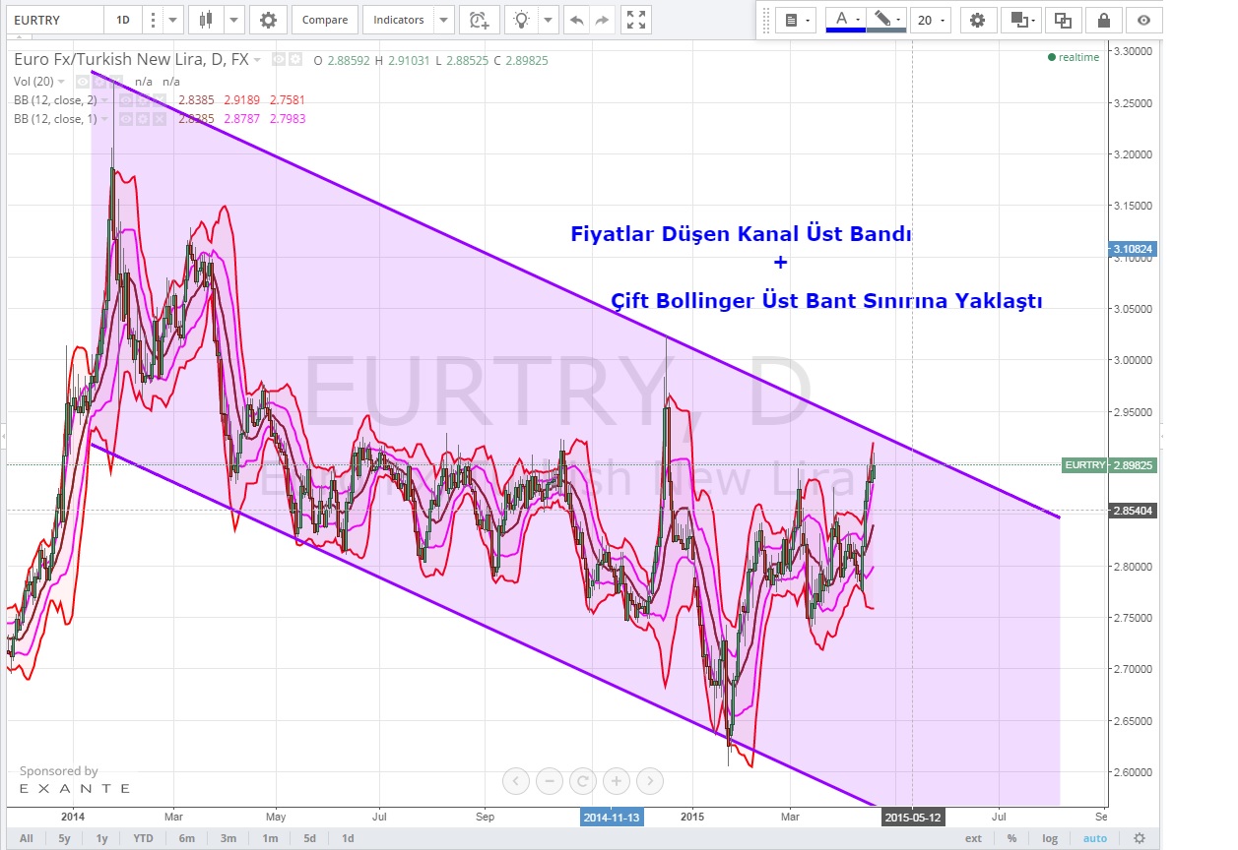Toggle log scale on price axis
Viewport: 1238px width, 850px height.
click(x=1050, y=838)
